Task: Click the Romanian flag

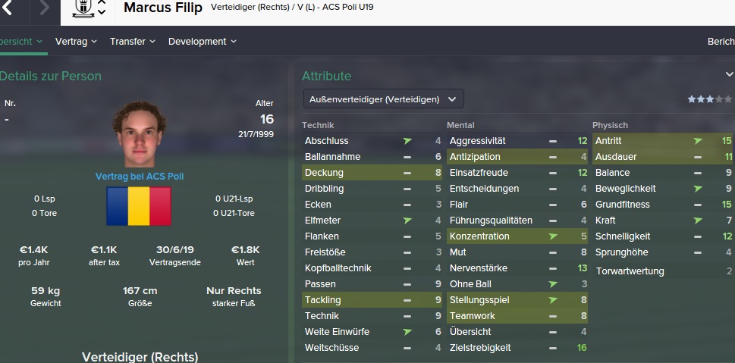Action: point(139,205)
